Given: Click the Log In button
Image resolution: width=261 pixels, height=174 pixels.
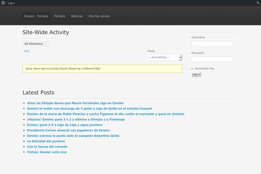Looking at the screenshot, I should click(196, 74).
